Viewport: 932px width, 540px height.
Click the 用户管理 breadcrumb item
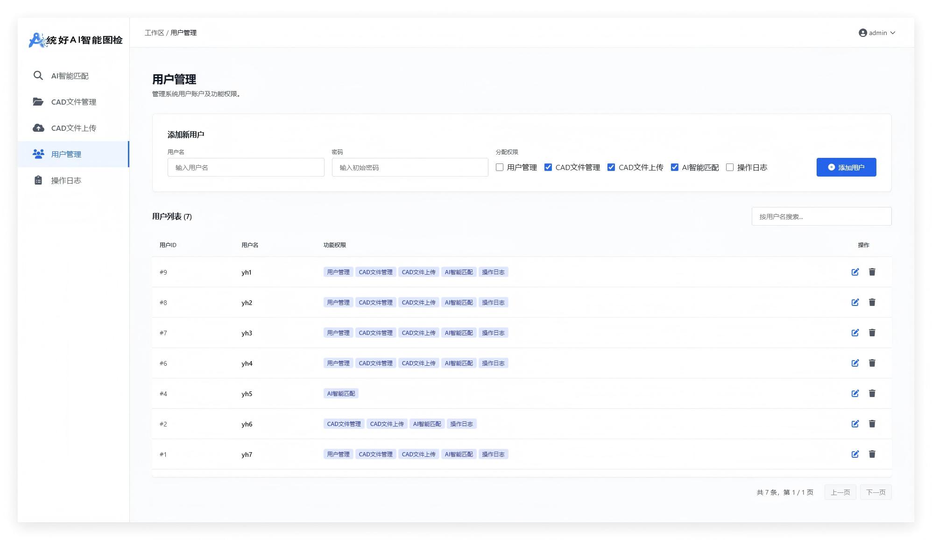pos(184,33)
